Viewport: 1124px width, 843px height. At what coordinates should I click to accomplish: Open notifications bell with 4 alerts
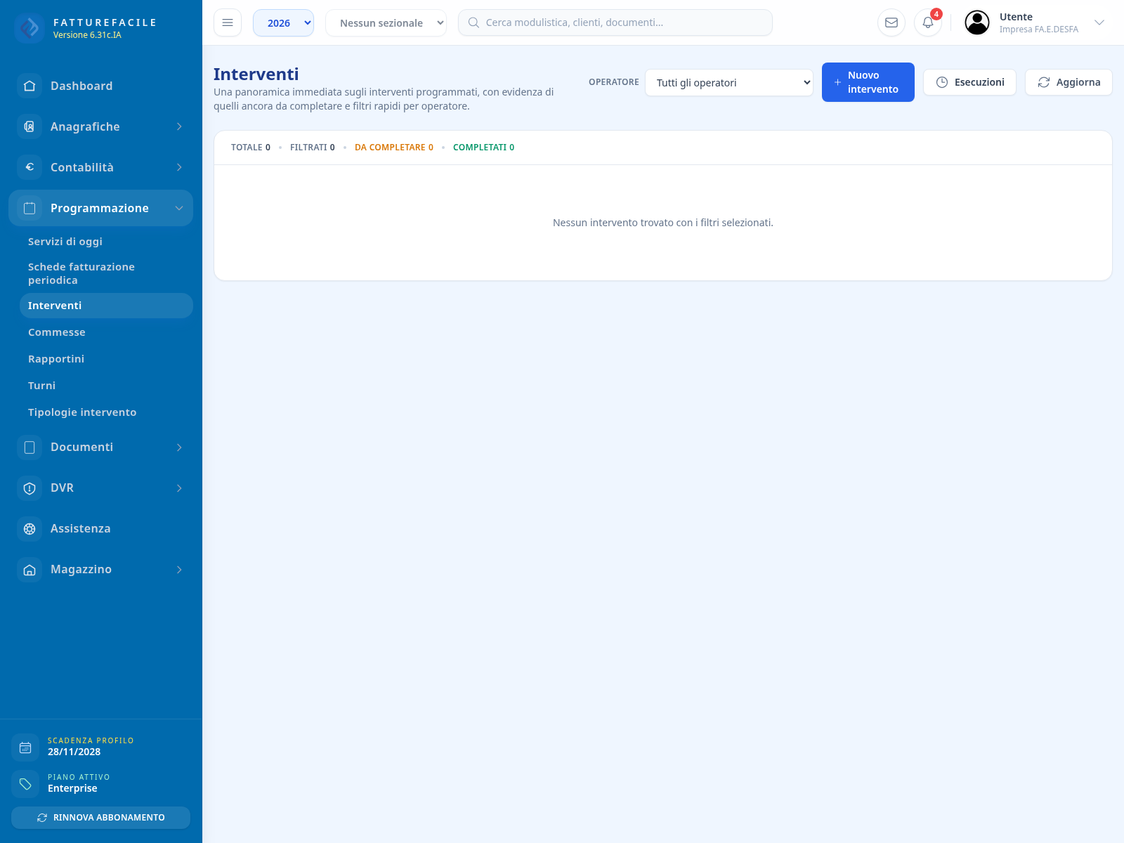[x=928, y=22]
